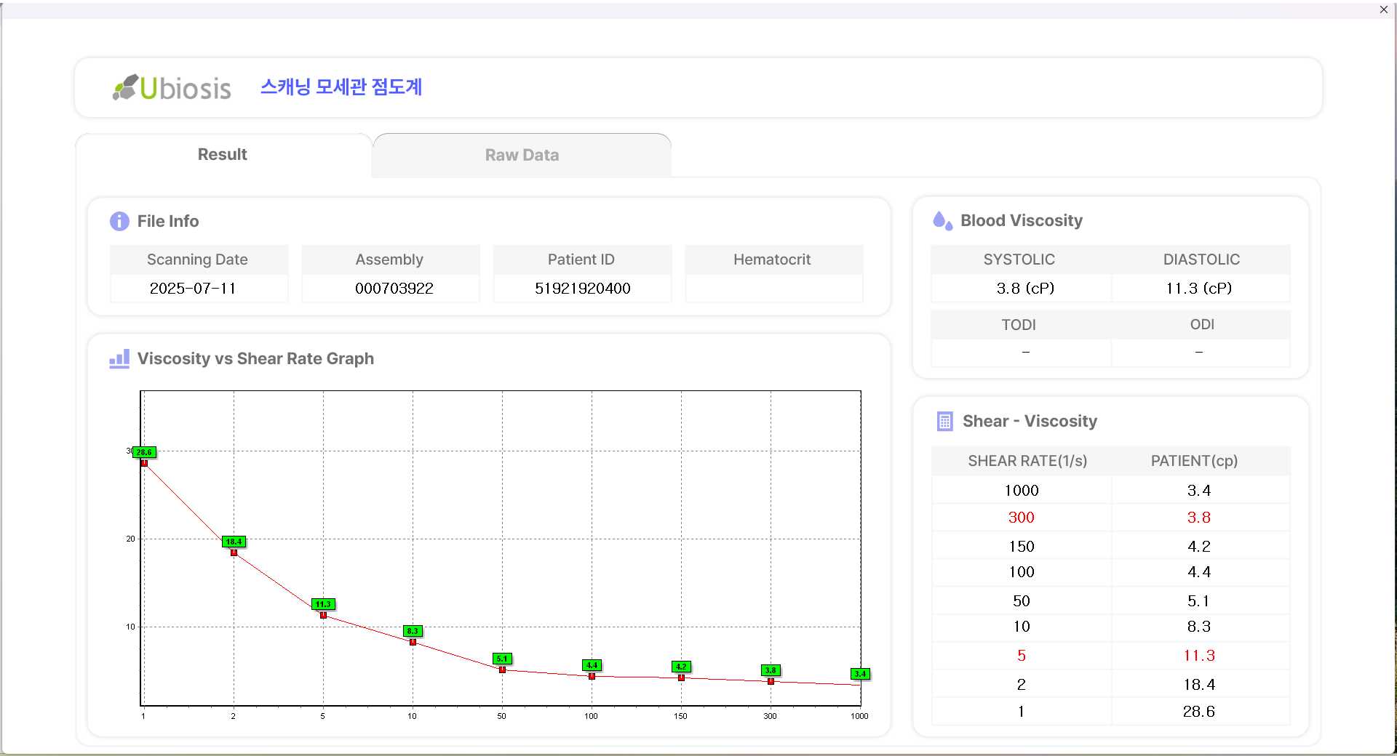The height and width of the screenshot is (756, 1397).
Task: Click the Blood Viscosity droplet icon
Action: [942, 220]
